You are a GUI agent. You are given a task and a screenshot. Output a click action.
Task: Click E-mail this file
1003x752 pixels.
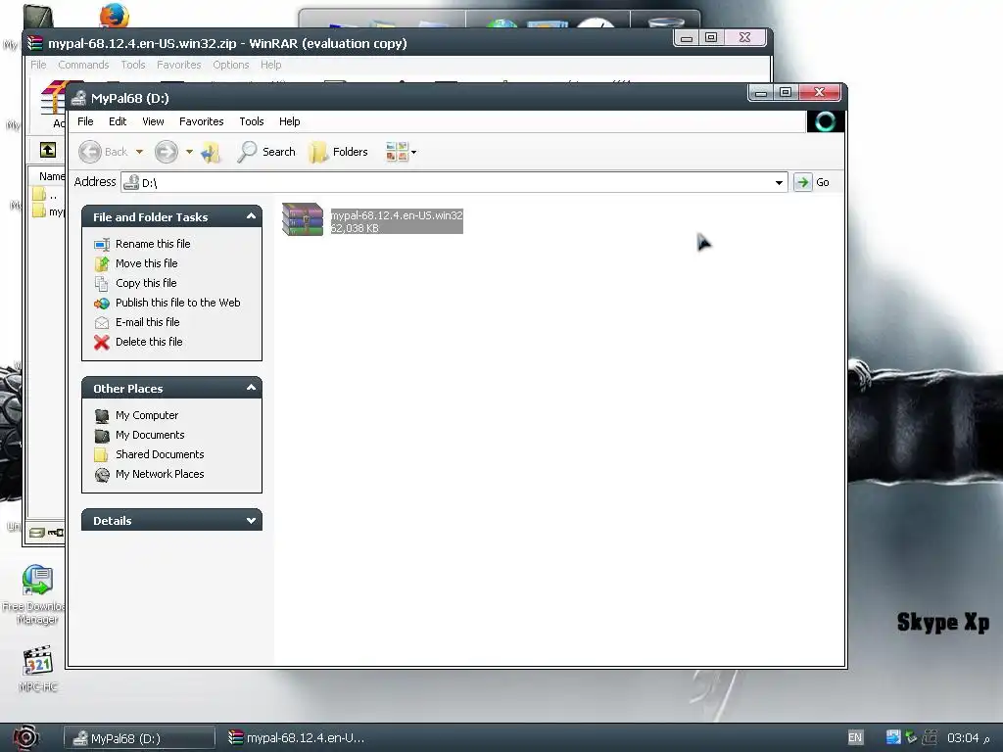click(x=147, y=322)
